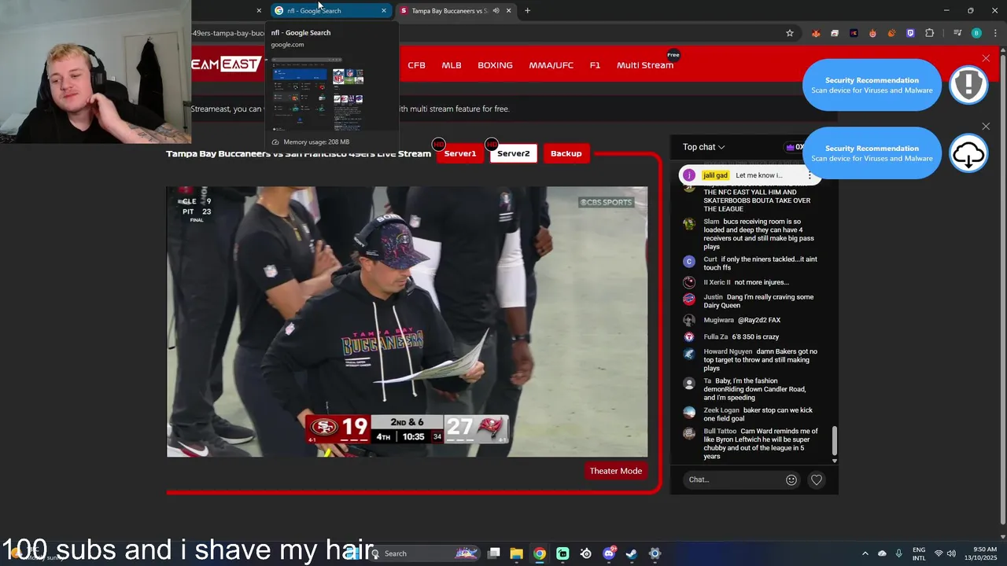1007x566 pixels.
Task: Open the CFB navigation item
Action: click(x=416, y=65)
